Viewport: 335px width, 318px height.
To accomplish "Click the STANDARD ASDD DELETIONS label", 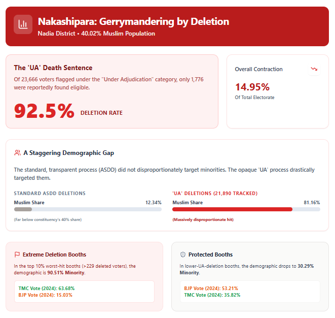I will click(x=50, y=194).
